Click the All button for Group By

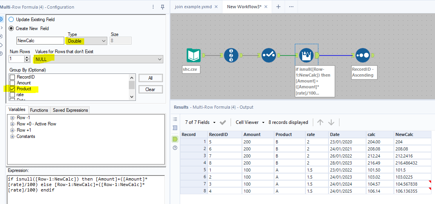pos(150,78)
